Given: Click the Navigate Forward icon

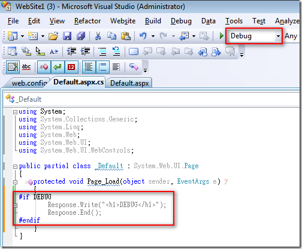Looking at the screenshot, I should [x=204, y=36].
